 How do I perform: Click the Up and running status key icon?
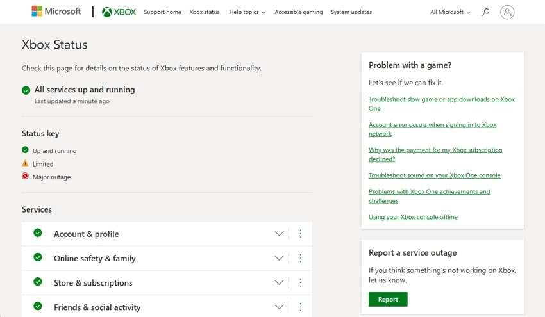pyautogui.click(x=25, y=150)
